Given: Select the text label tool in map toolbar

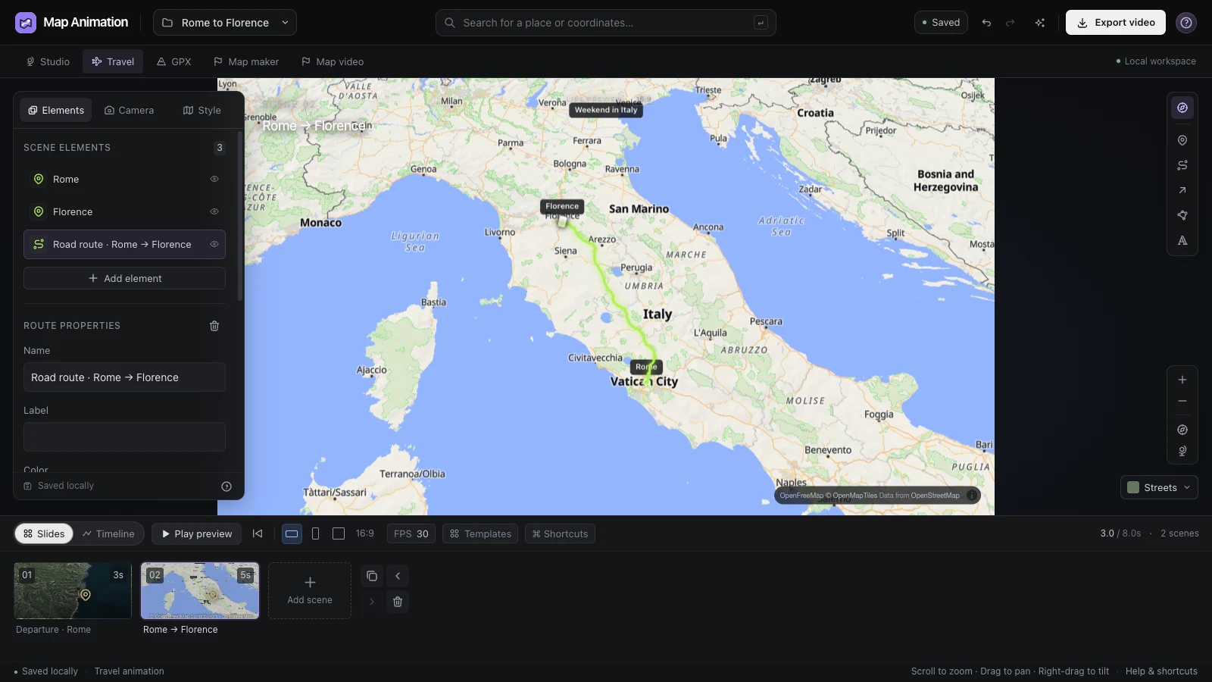Looking at the screenshot, I should coord(1182,240).
